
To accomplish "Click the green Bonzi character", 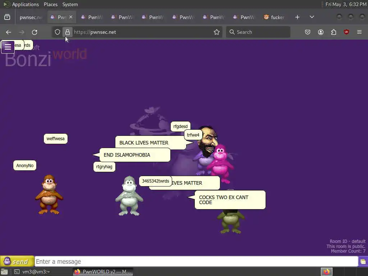I will coord(231,221).
